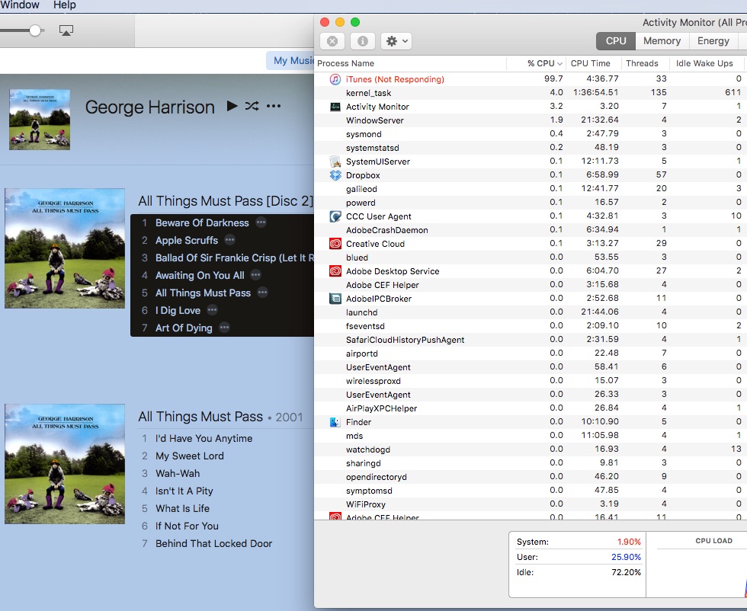Screen dimensions: 747x611
Task: Select the sysmond process row
Action: (531, 134)
